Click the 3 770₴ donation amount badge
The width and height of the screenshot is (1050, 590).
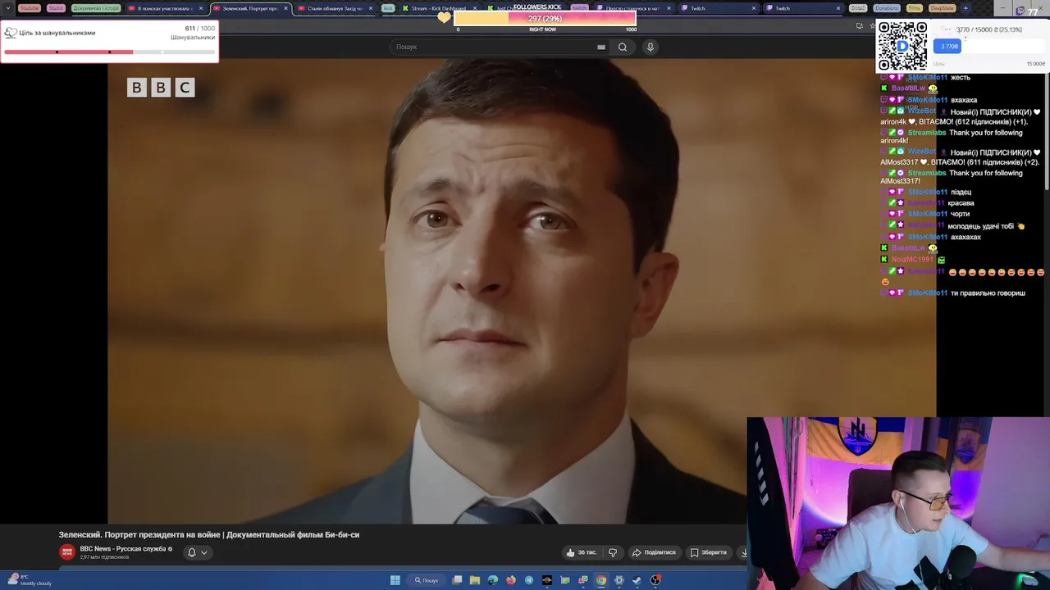(948, 47)
